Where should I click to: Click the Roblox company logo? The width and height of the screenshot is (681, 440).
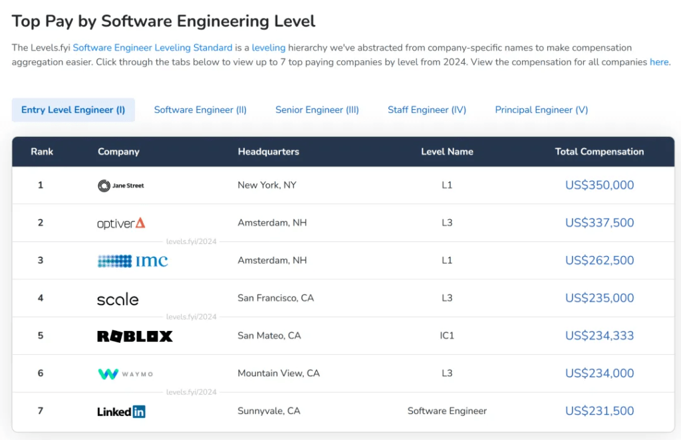coord(134,336)
